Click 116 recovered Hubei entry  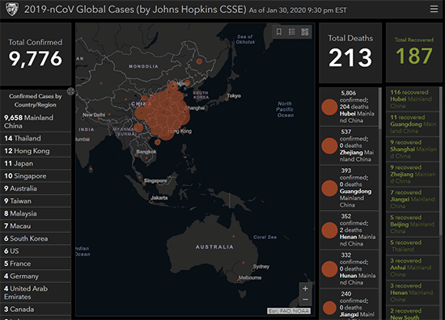tap(413, 99)
